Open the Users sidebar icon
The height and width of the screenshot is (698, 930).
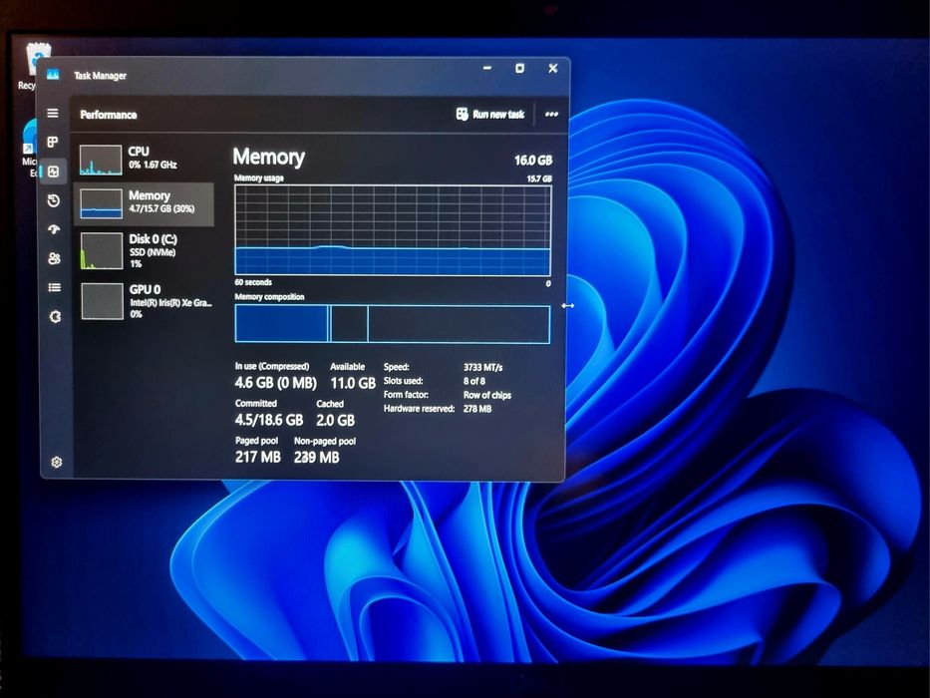(x=54, y=258)
